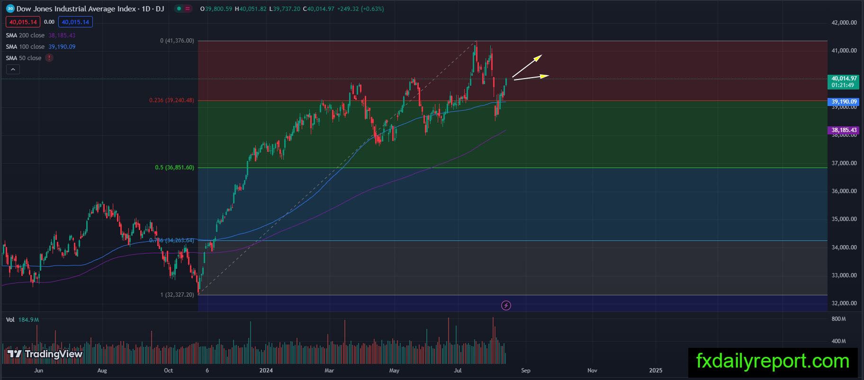Click the Sep label on the time axis
Screen dimensions: 864x380
click(525, 371)
